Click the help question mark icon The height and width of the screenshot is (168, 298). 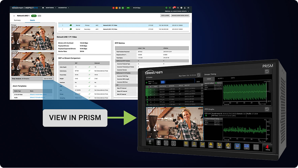(181, 8)
